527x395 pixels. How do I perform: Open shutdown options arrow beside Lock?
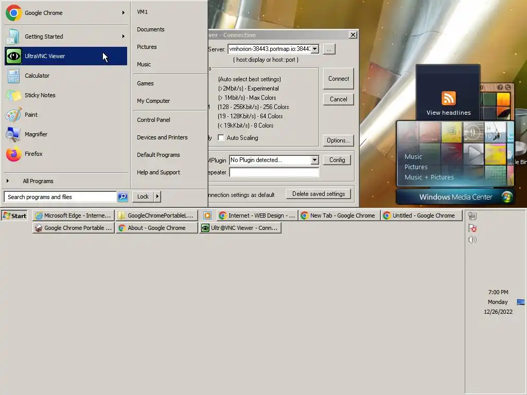pyautogui.click(x=157, y=196)
